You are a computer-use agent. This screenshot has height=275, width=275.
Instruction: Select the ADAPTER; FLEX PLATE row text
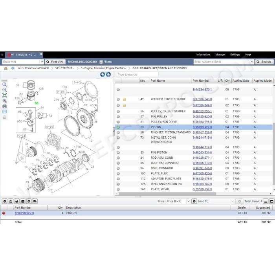coord(166,179)
